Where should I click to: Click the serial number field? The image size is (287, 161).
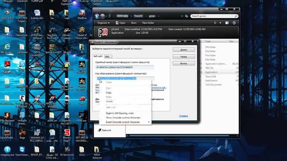point(124,68)
